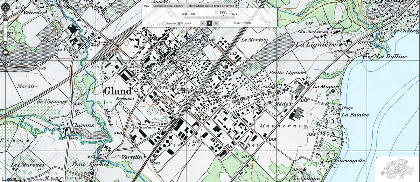The height and width of the screenshot is (182, 420).
Task: Skip to the first year button
Action: coord(202,23)
